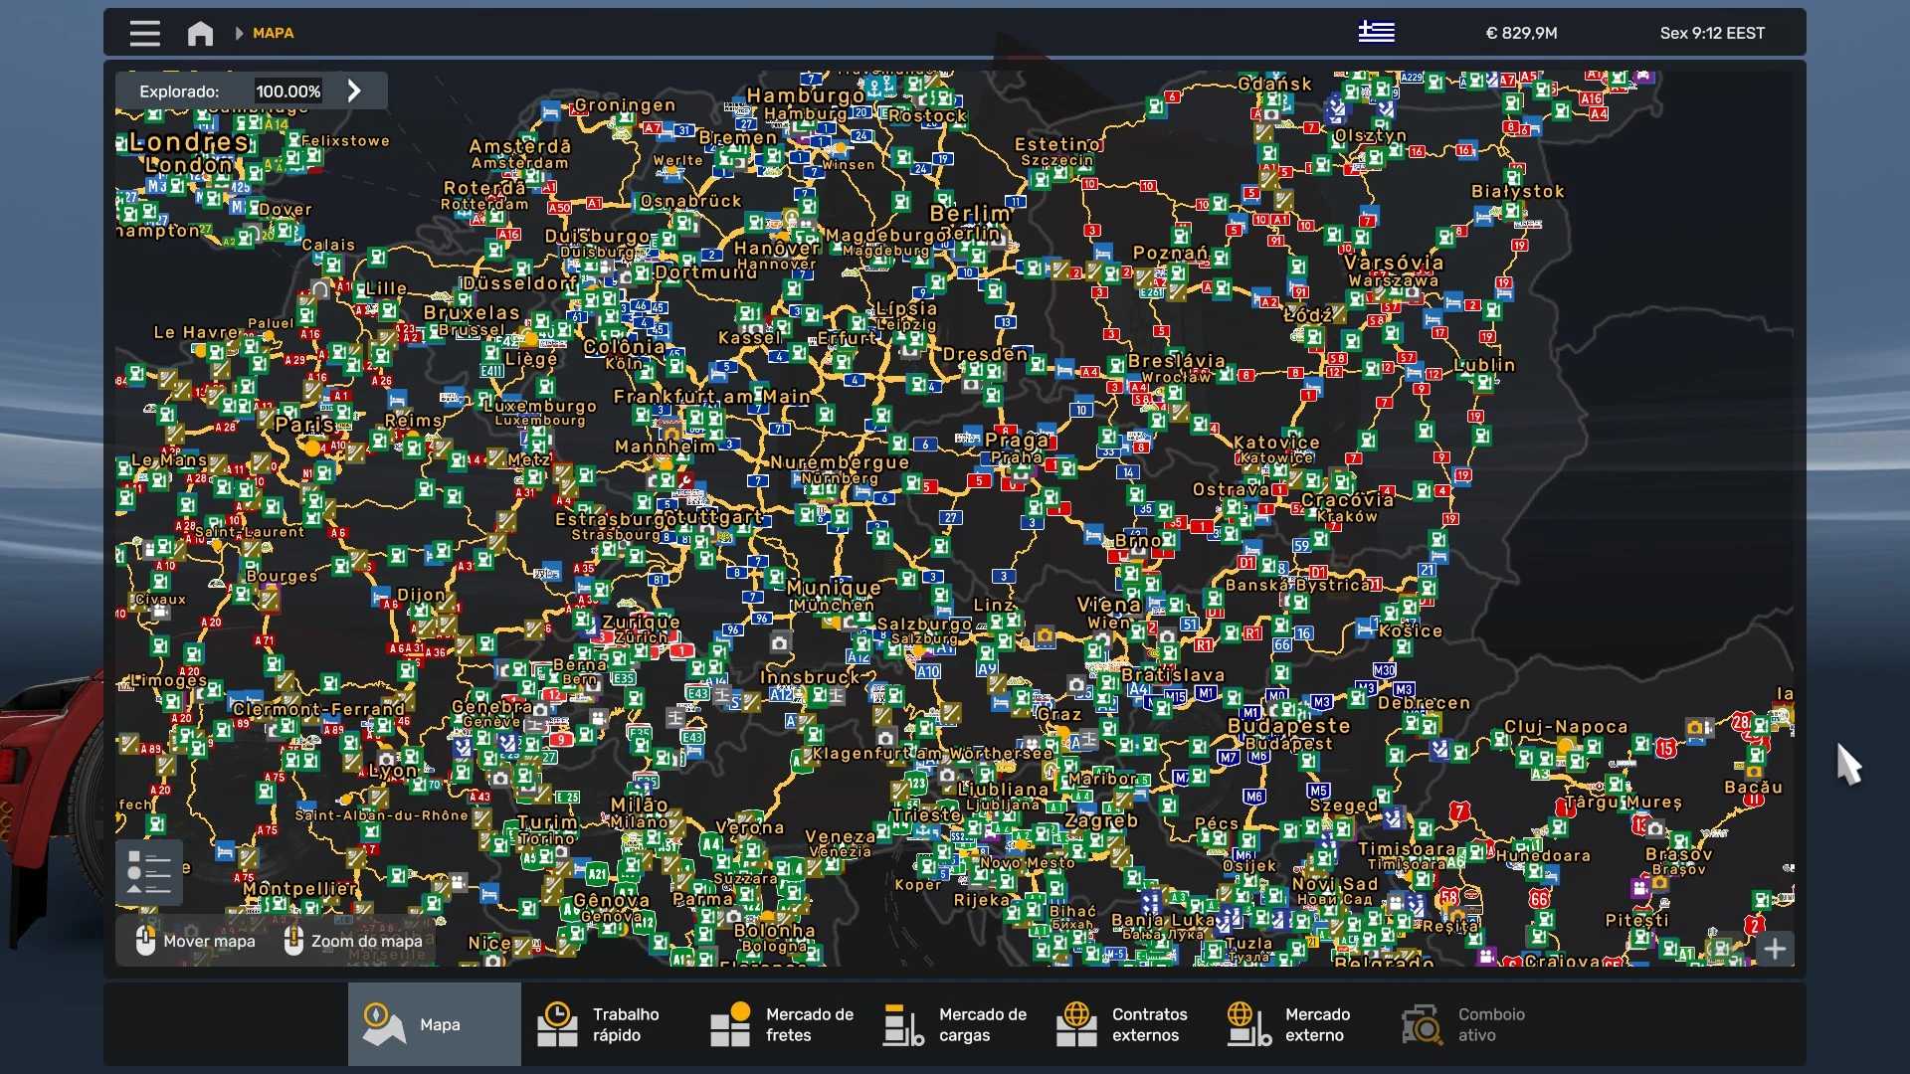The height and width of the screenshot is (1074, 1910).
Task: Click the Sex 9:12 EEST clock
Action: (x=1712, y=34)
